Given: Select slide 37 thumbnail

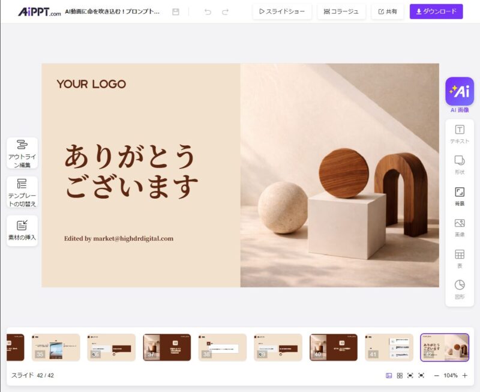Looking at the screenshot, I should click(167, 347).
